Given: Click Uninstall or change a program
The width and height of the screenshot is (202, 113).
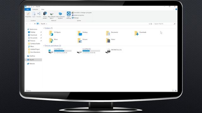Looking at the screenshot, I should [82, 13].
